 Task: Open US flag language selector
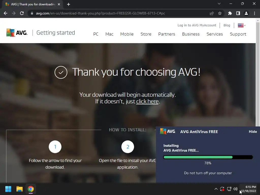pyautogui.click(x=242, y=25)
